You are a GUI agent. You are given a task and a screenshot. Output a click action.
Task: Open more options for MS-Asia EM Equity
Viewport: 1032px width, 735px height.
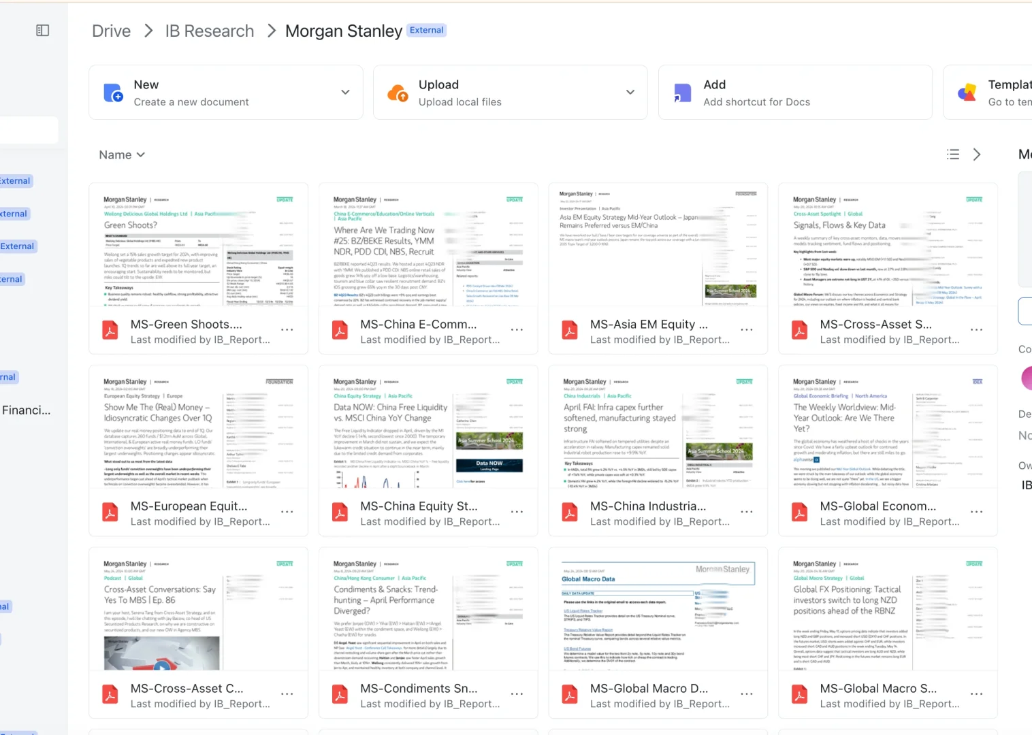click(x=747, y=330)
